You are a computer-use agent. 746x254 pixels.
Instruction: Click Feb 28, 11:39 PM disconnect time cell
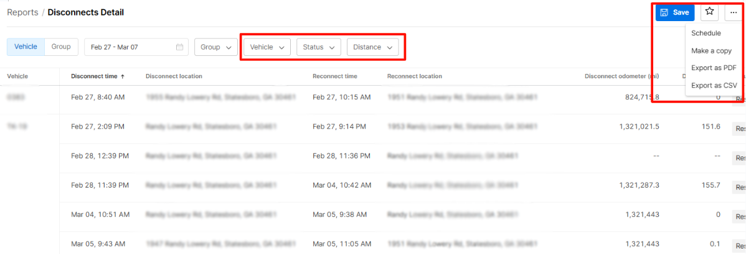click(x=100, y=185)
